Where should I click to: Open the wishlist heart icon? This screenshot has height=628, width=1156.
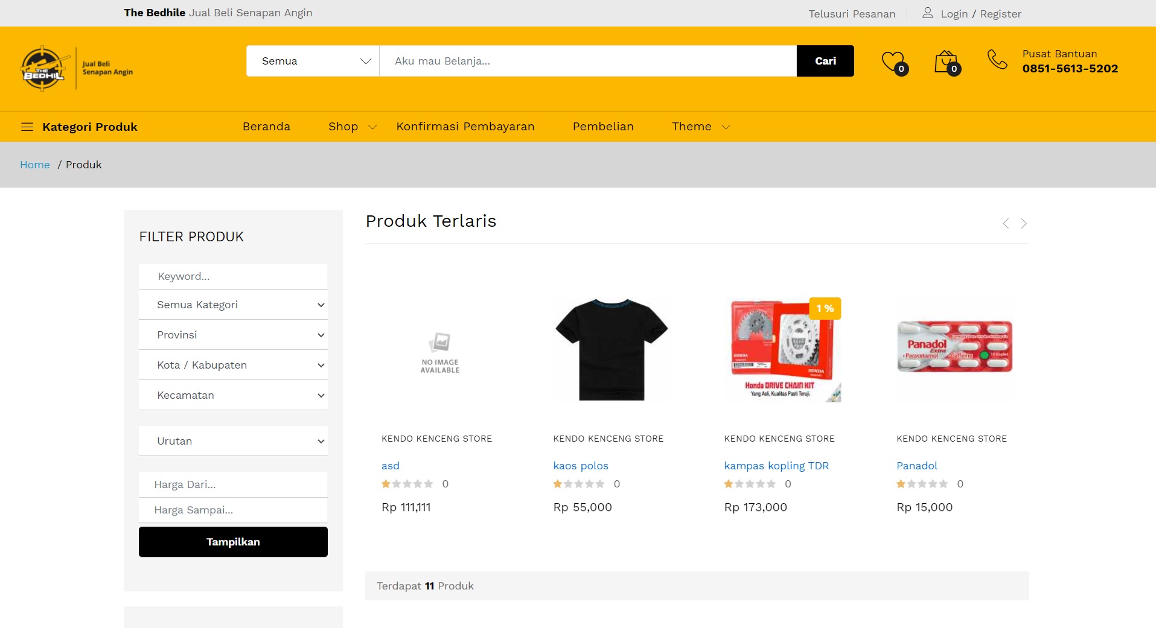coord(893,62)
